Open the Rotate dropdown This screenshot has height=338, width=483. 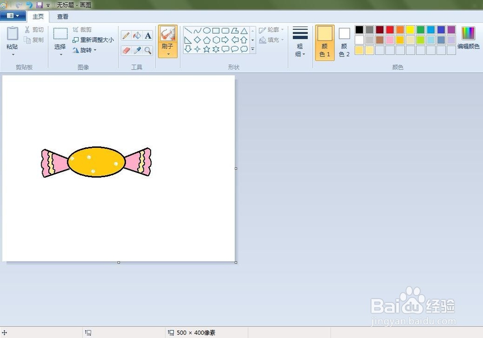(85, 50)
